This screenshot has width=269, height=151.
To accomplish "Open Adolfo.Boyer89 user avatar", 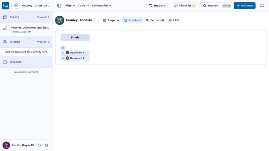I will pyautogui.click(x=6, y=145).
